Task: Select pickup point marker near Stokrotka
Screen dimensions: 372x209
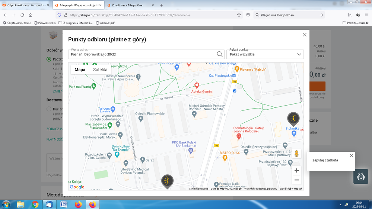Action: 293,119
